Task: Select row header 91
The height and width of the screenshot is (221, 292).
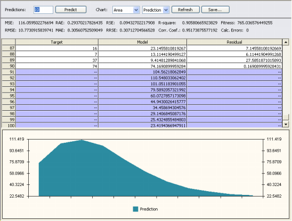Action: coord(9,72)
